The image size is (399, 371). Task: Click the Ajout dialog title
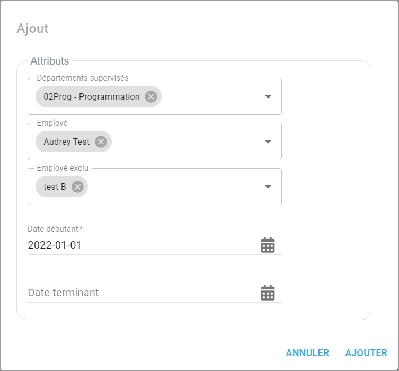(32, 29)
